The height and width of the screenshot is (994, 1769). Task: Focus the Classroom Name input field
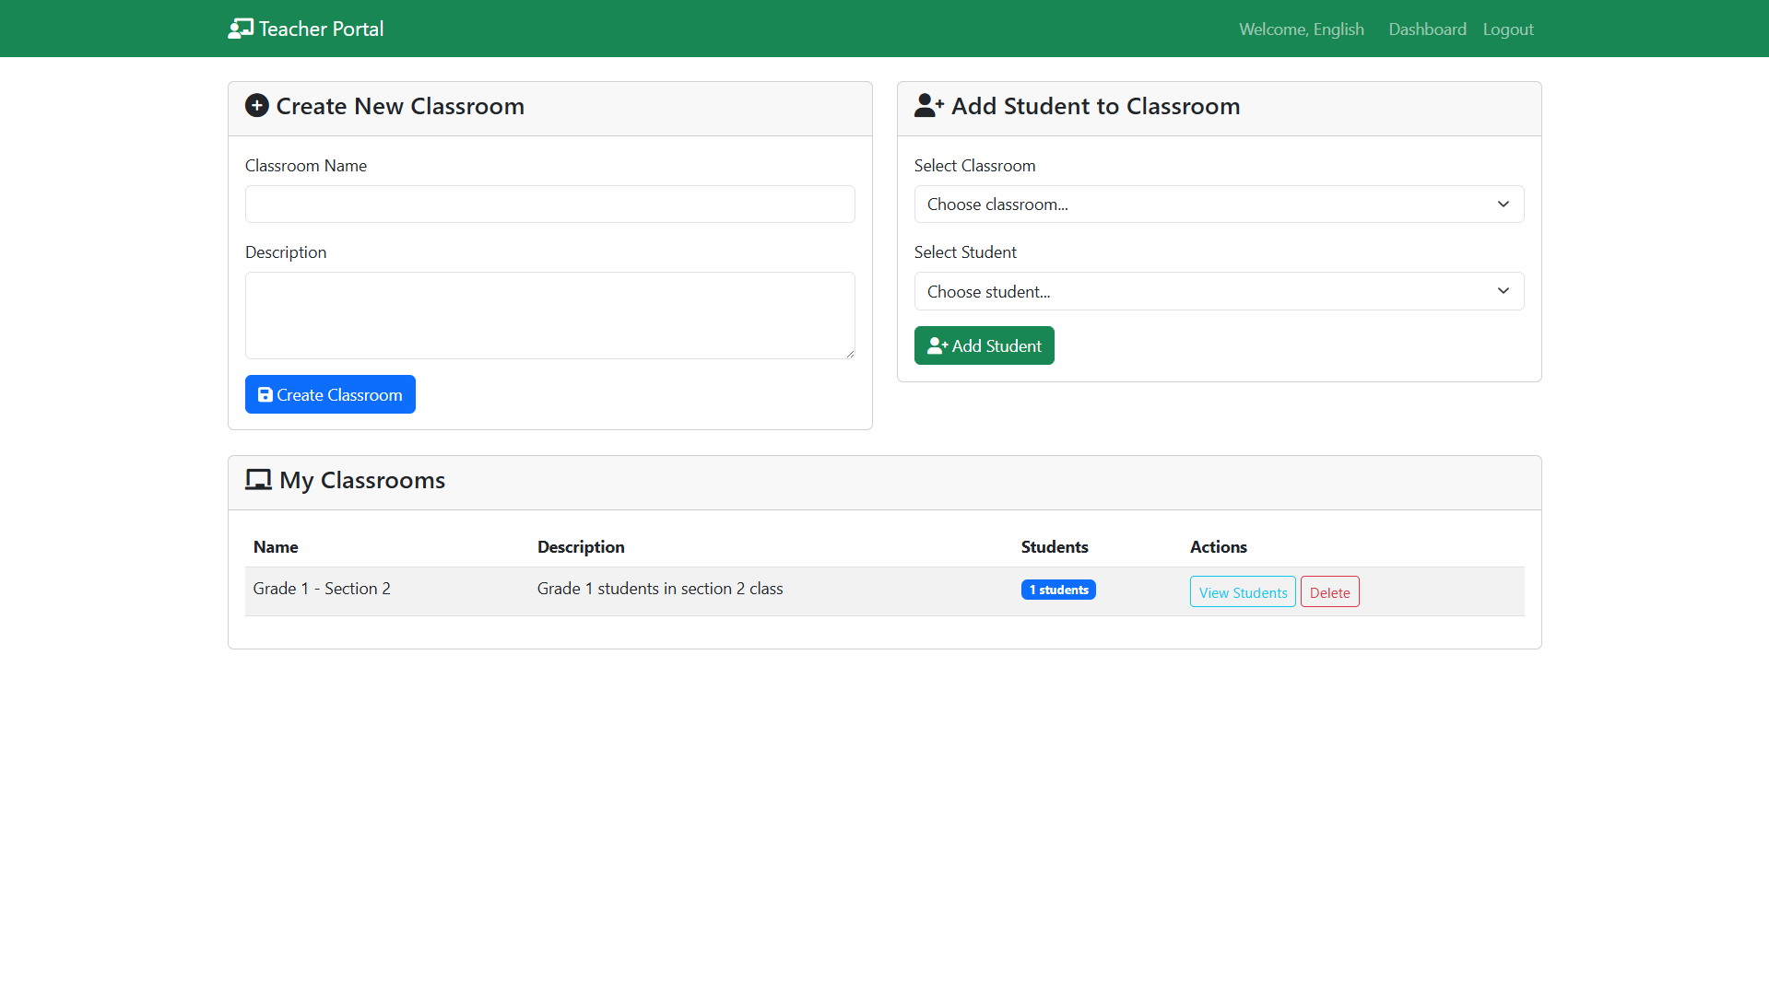[549, 205]
